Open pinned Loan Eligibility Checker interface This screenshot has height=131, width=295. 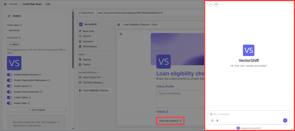pyautogui.click(x=95, y=90)
